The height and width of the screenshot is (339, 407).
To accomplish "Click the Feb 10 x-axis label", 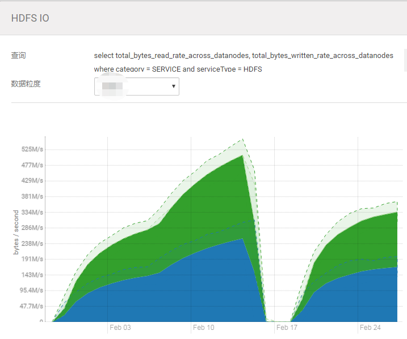I will coord(203,328).
